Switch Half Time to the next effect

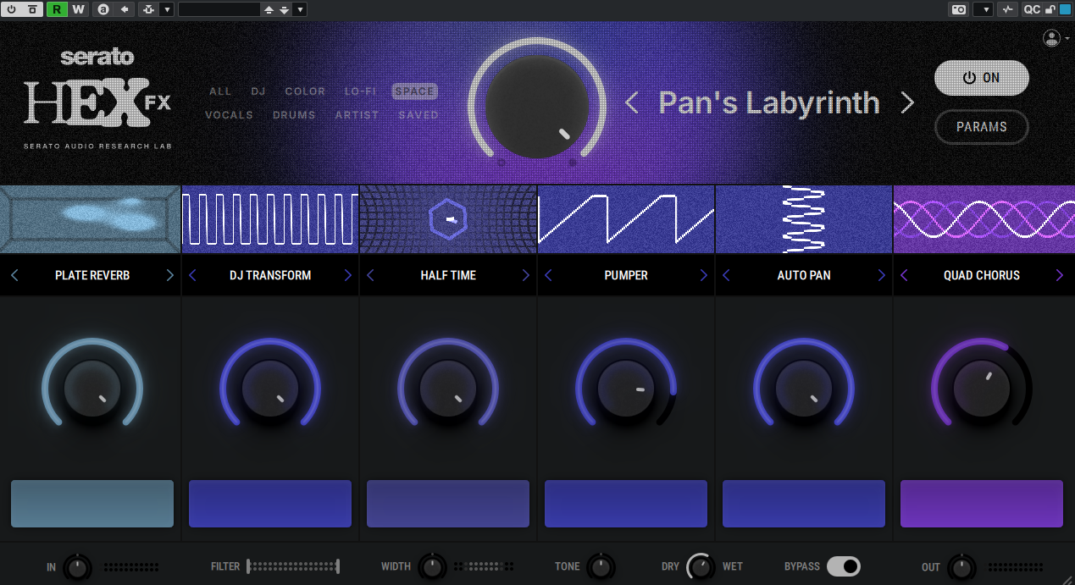tap(526, 275)
